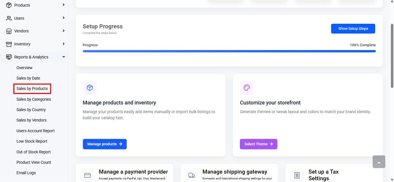Open Sales by Products report
The height and width of the screenshot is (182, 394).
point(32,89)
